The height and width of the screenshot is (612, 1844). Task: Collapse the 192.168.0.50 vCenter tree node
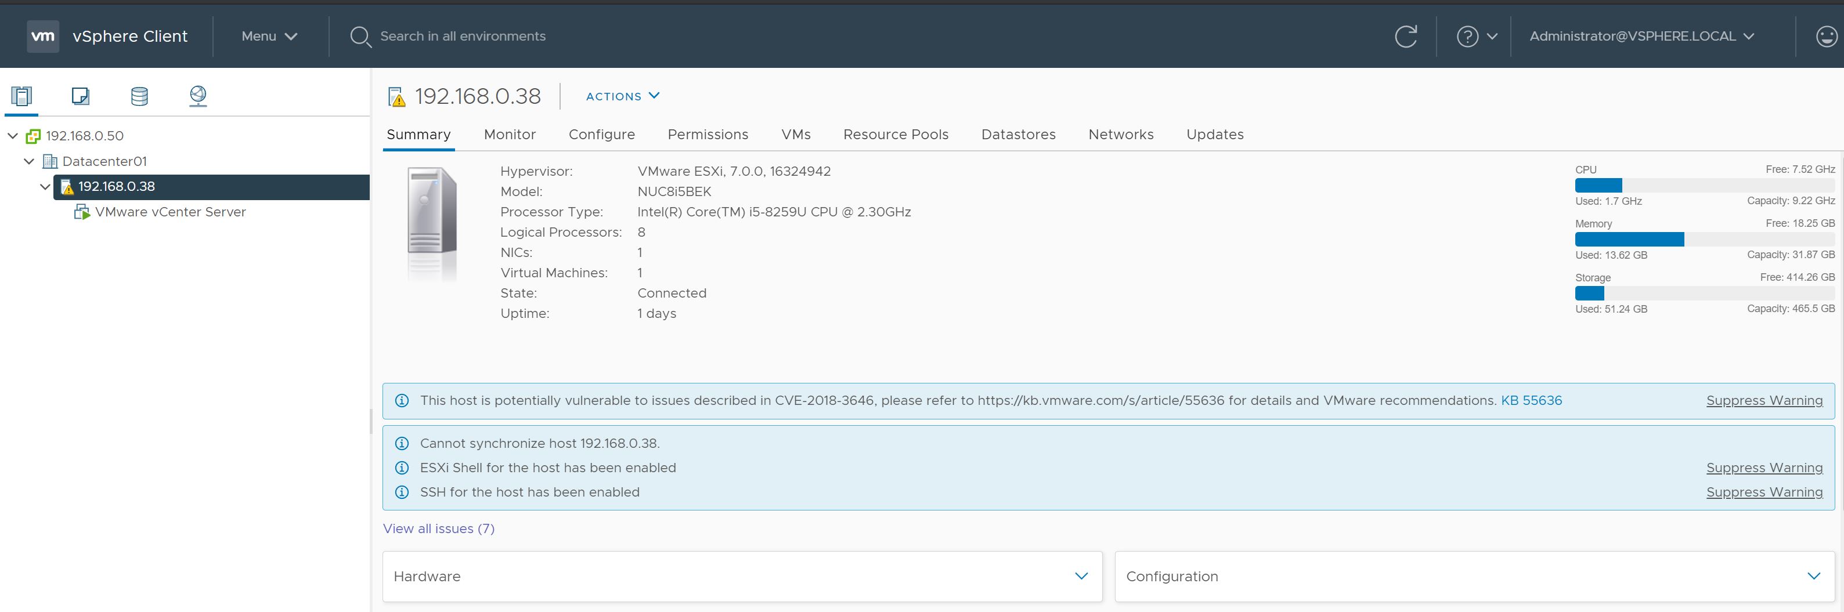(13, 135)
